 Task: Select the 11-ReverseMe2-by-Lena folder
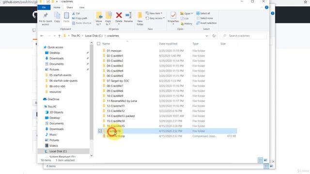click(x=122, y=101)
